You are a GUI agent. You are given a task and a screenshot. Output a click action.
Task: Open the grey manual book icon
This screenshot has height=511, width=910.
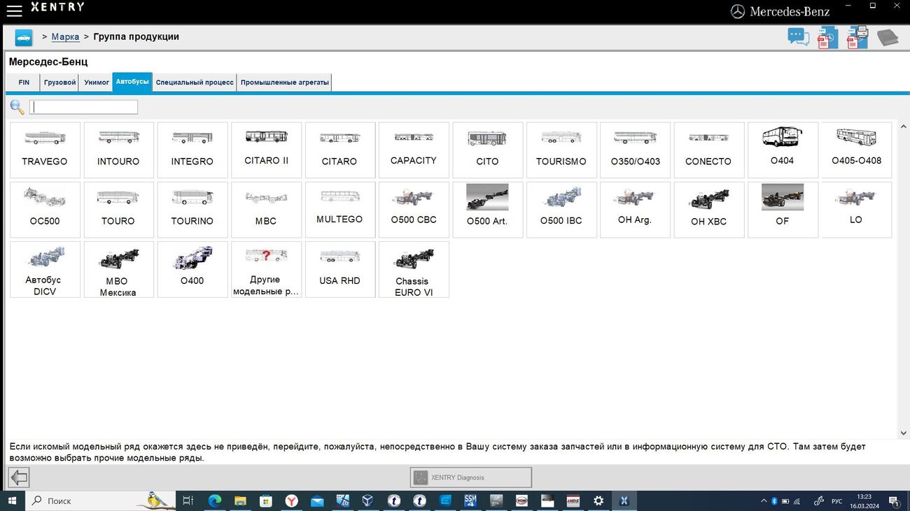click(888, 37)
